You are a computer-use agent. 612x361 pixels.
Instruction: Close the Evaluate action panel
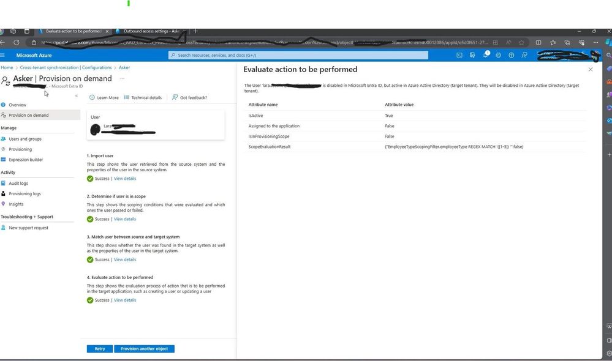pos(591,69)
